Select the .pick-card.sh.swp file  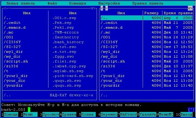(x=73, y=76)
